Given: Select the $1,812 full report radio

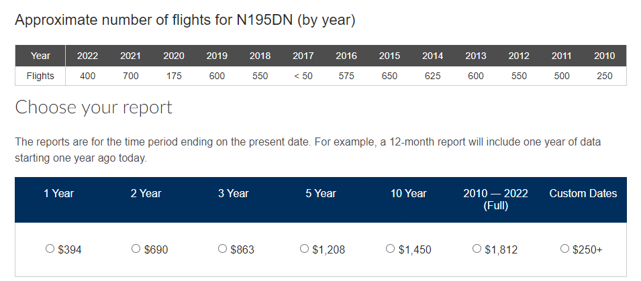Looking at the screenshot, I should [x=477, y=249].
